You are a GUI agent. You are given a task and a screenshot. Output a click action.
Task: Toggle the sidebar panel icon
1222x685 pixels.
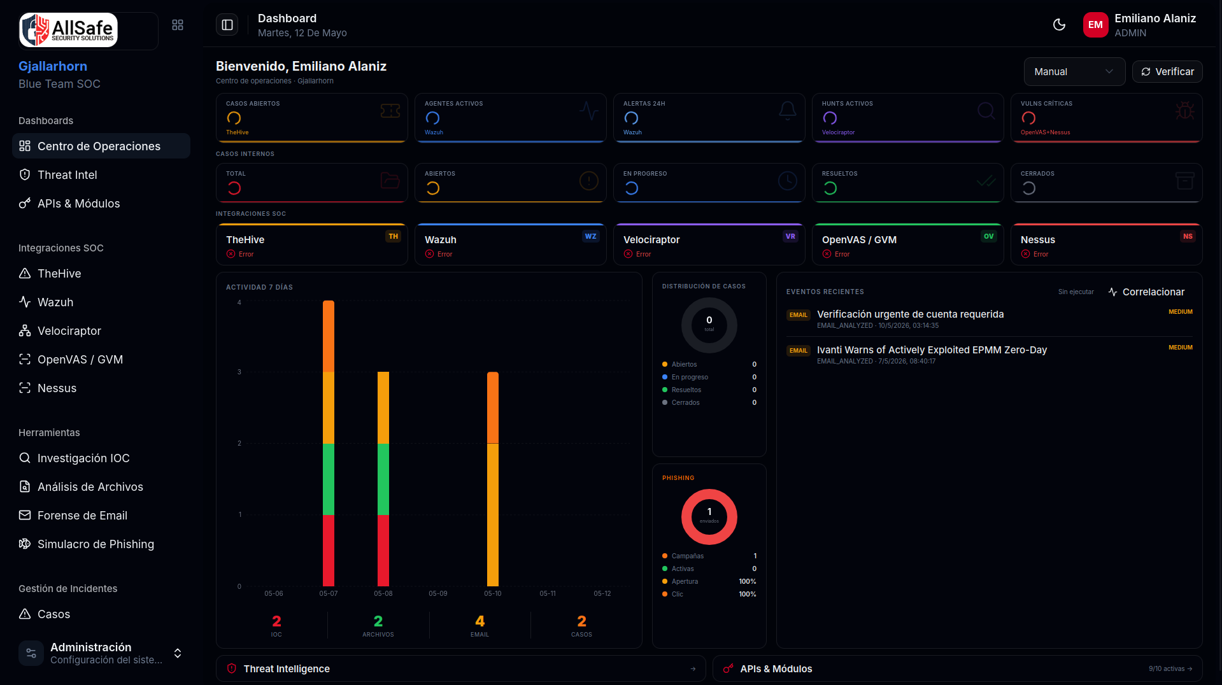227,25
